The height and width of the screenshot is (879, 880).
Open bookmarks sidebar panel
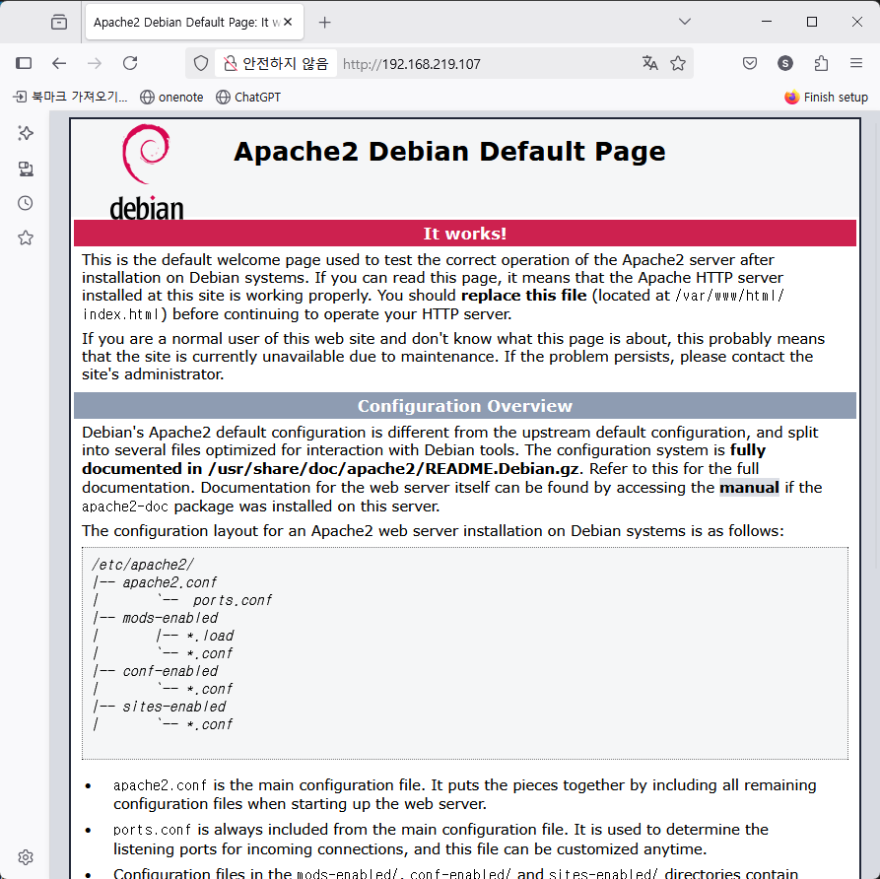click(26, 238)
